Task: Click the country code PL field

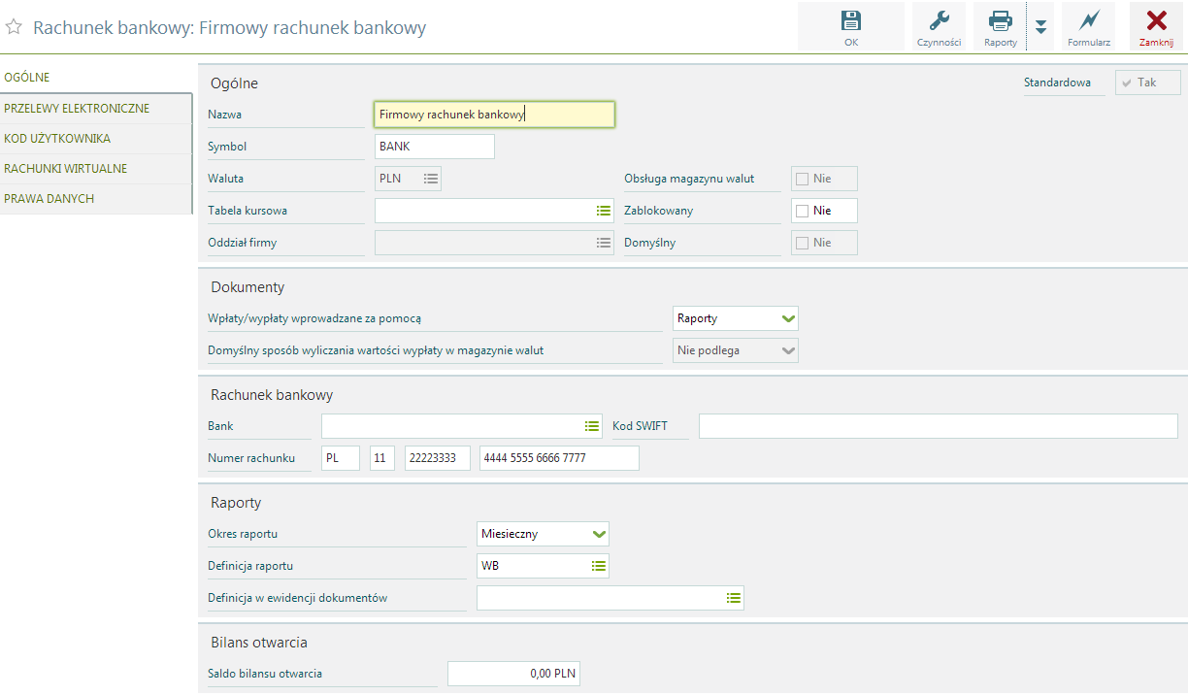Action: point(341,458)
